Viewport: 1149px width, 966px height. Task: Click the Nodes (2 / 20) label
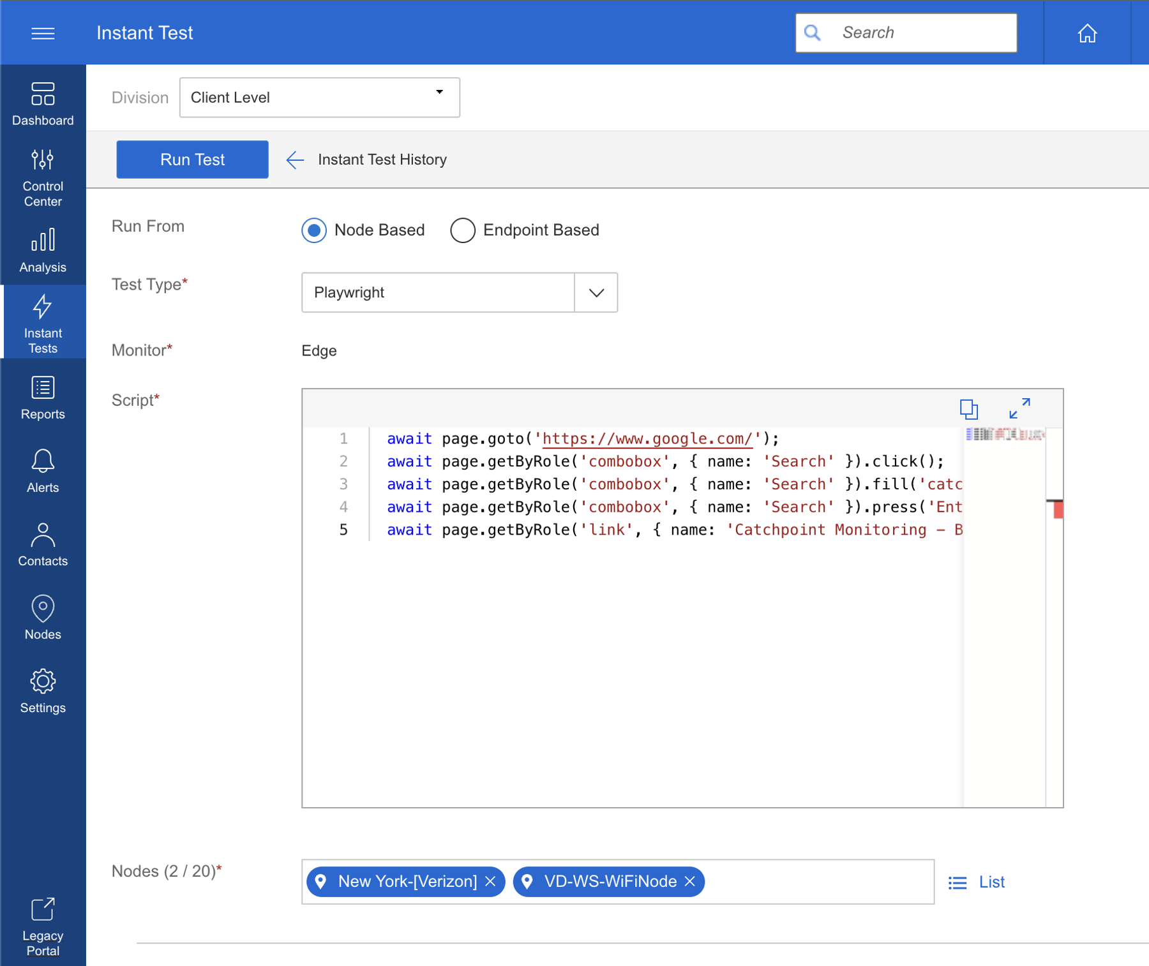[167, 872]
